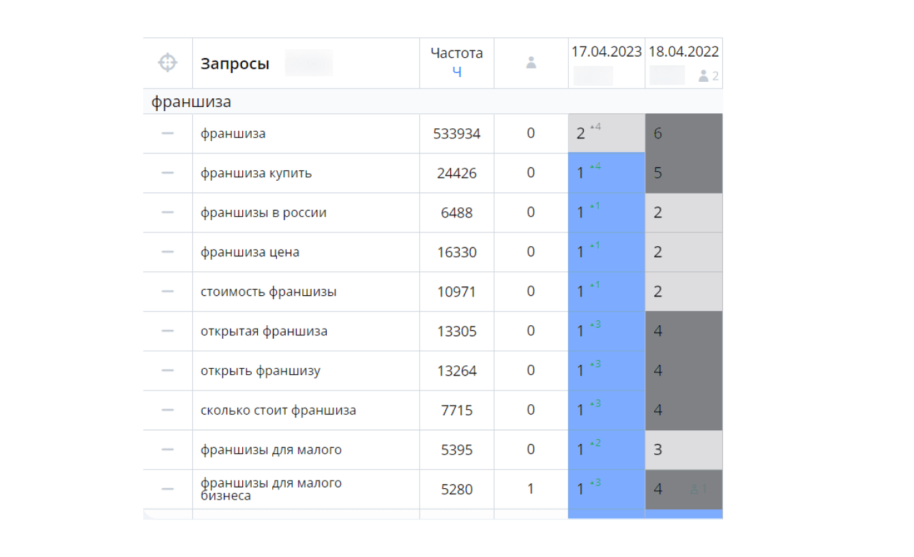914x557 pixels.
Task: Select the query "открыть франшизу"
Action: (x=261, y=371)
